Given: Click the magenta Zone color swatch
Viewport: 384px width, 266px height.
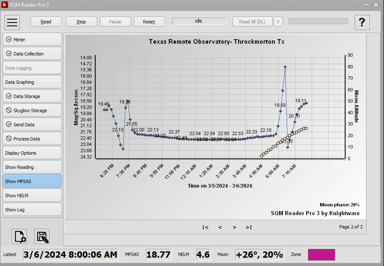Looking at the screenshot, I should pyautogui.click(x=321, y=255).
